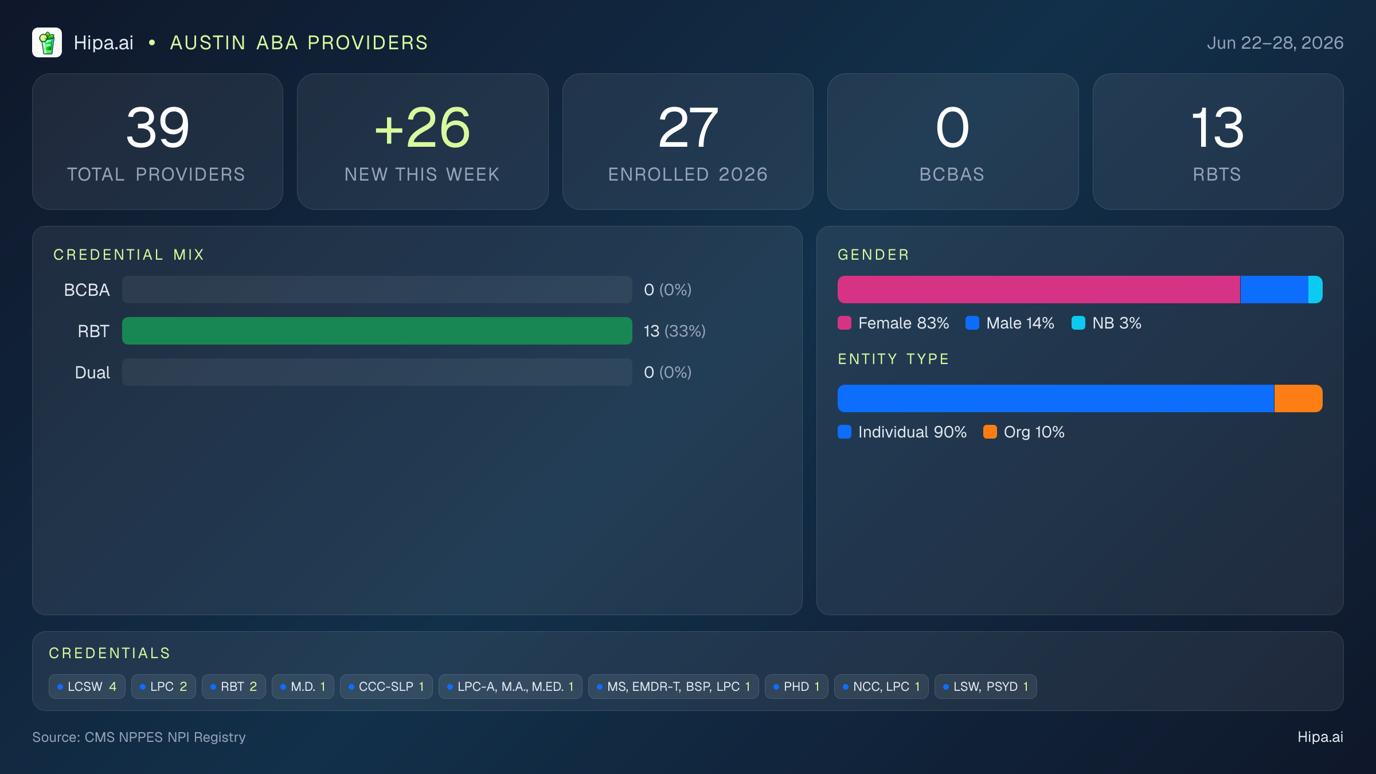
Task: Click the date range Jun 22–28, 2026
Action: pos(1275,42)
